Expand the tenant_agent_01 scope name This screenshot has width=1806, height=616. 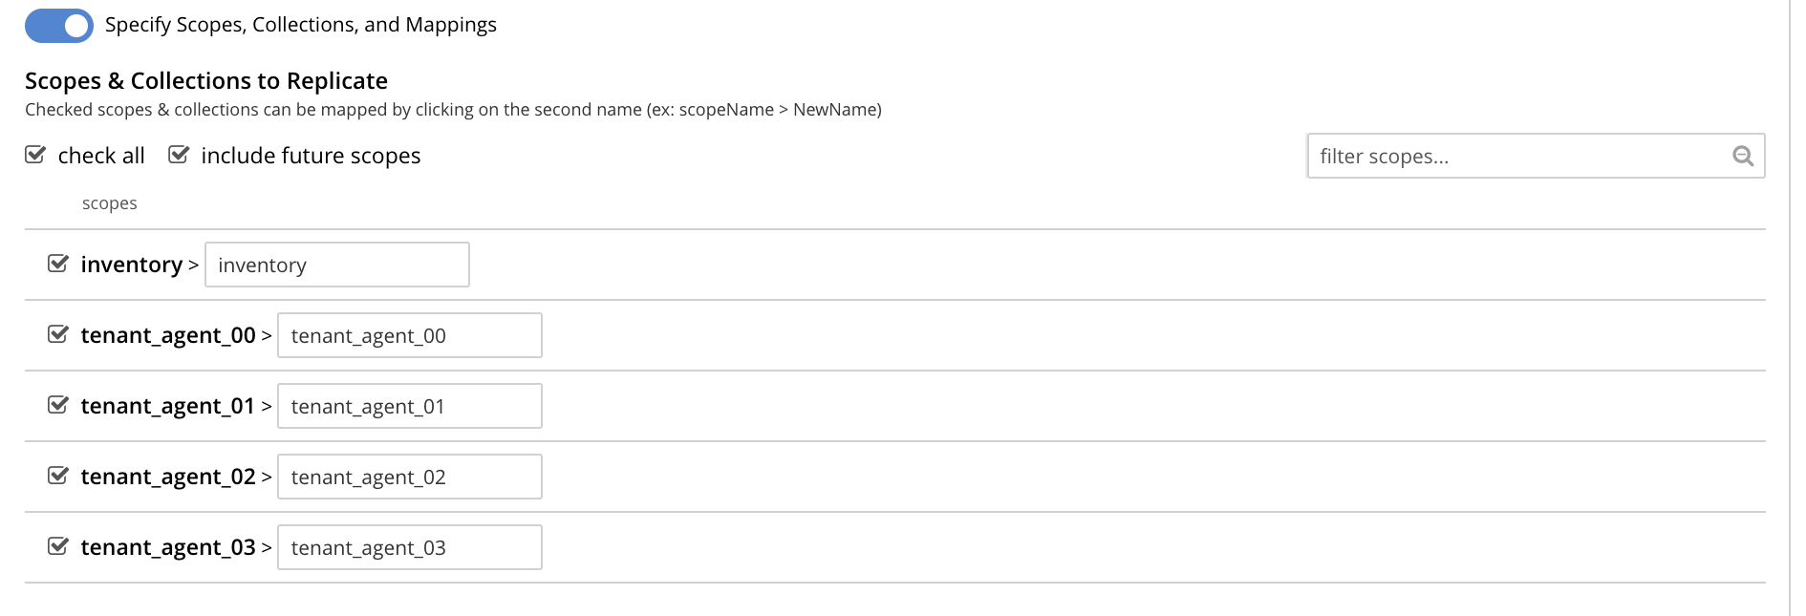pos(168,406)
